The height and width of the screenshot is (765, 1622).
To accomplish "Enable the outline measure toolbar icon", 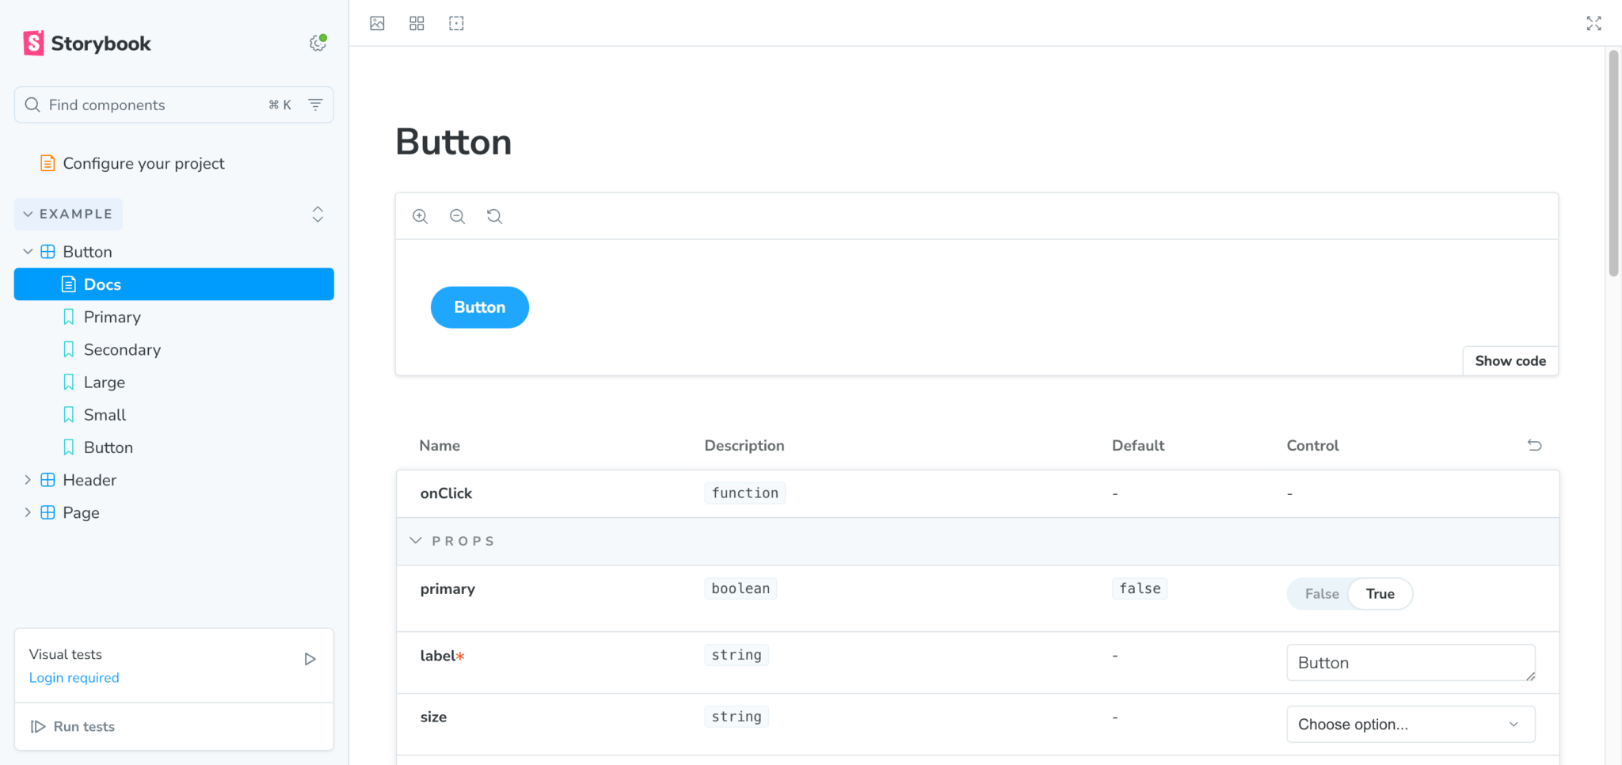I will pos(456,24).
